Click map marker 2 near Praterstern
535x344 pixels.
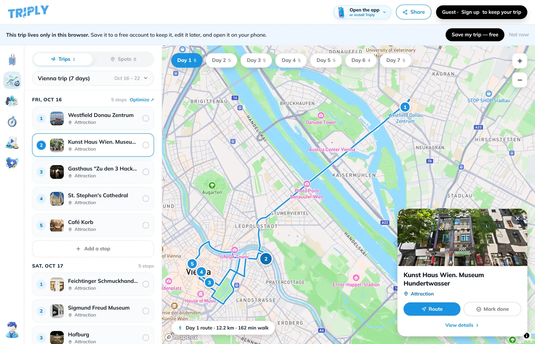pos(266,259)
